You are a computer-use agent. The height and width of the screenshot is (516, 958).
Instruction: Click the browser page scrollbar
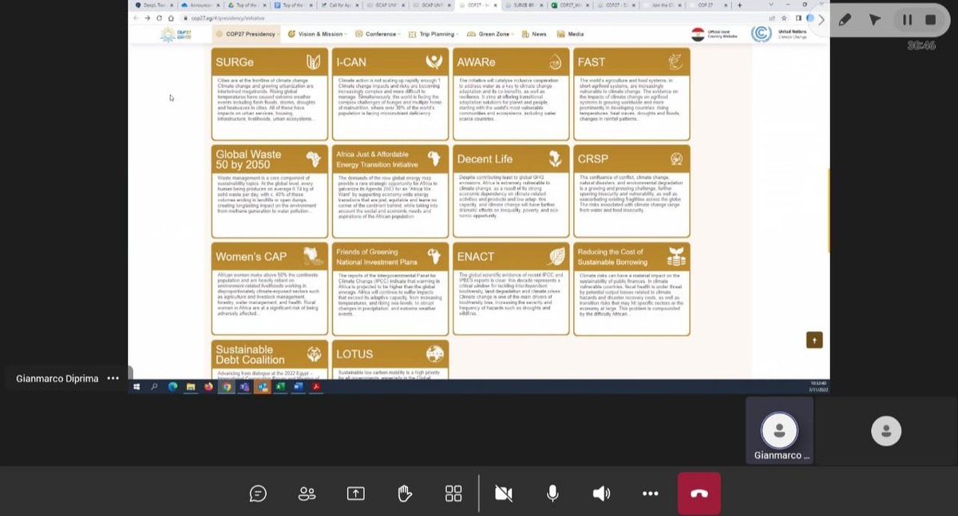point(828,211)
